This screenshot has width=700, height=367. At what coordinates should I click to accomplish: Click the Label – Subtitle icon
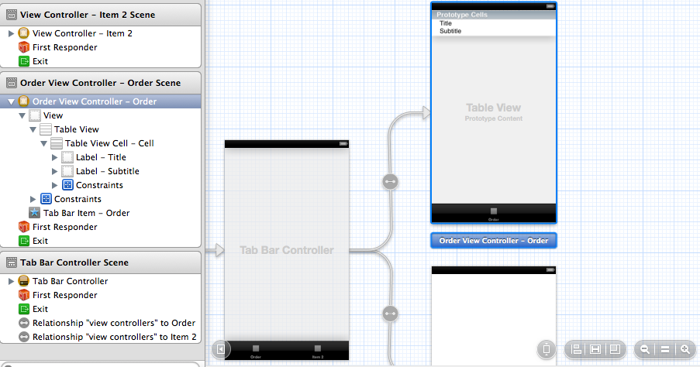point(67,171)
